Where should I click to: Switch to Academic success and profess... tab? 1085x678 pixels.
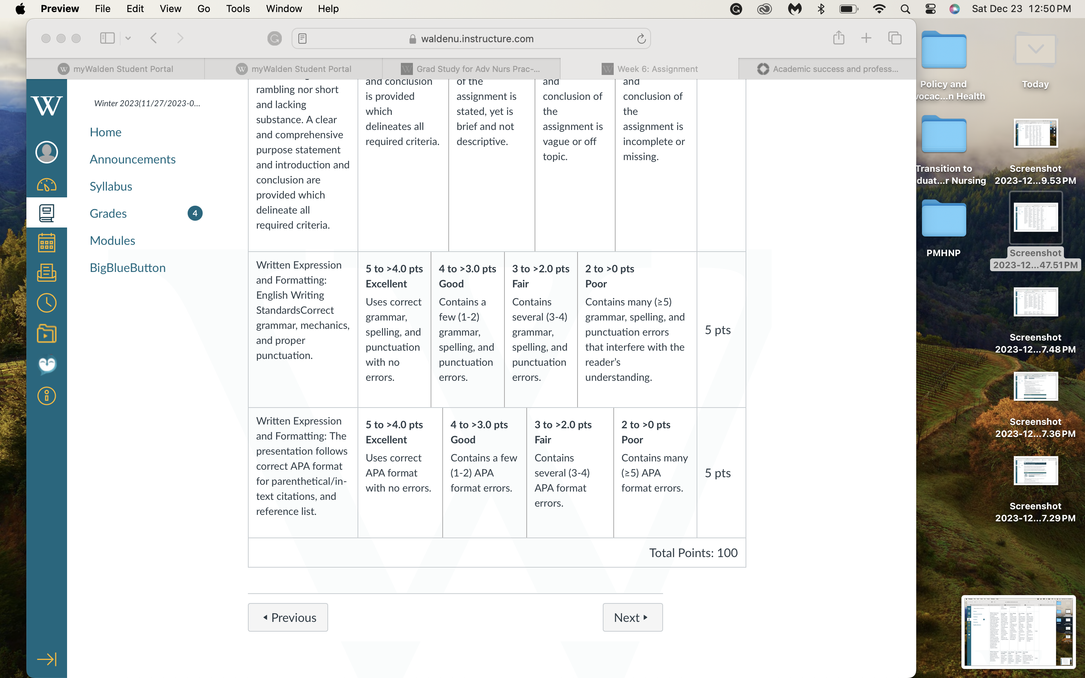click(x=827, y=69)
